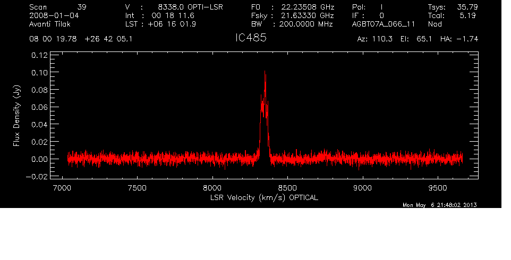Click x-axis tick label 7000
The width and height of the screenshot is (511, 260).
tap(62, 188)
